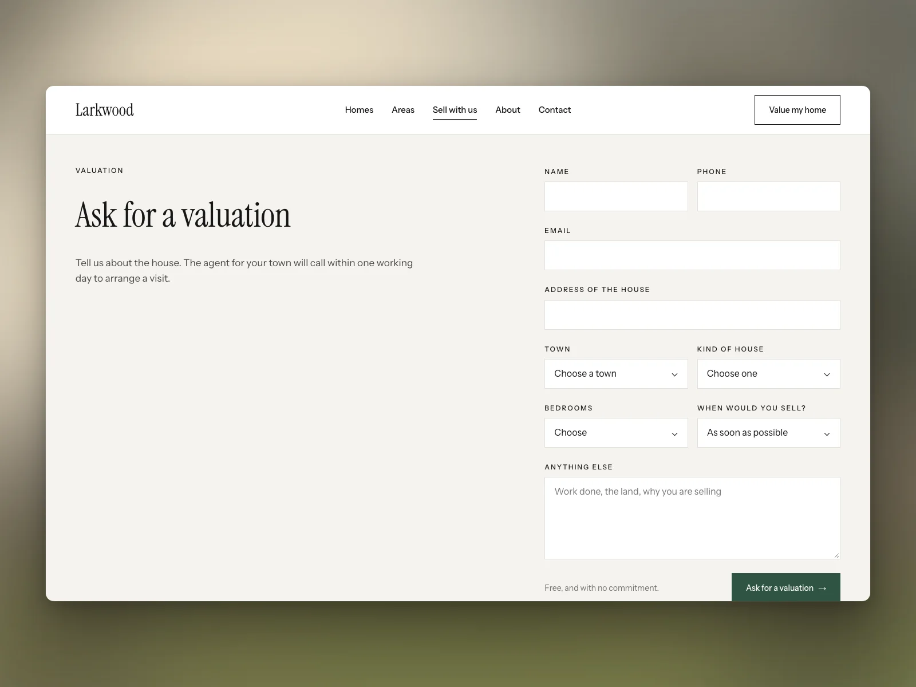Expand the Bedrooms dropdown
The image size is (916, 687).
tap(616, 433)
